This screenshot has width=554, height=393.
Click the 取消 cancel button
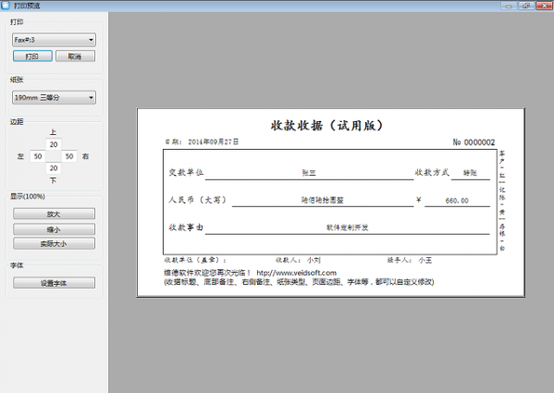75,56
